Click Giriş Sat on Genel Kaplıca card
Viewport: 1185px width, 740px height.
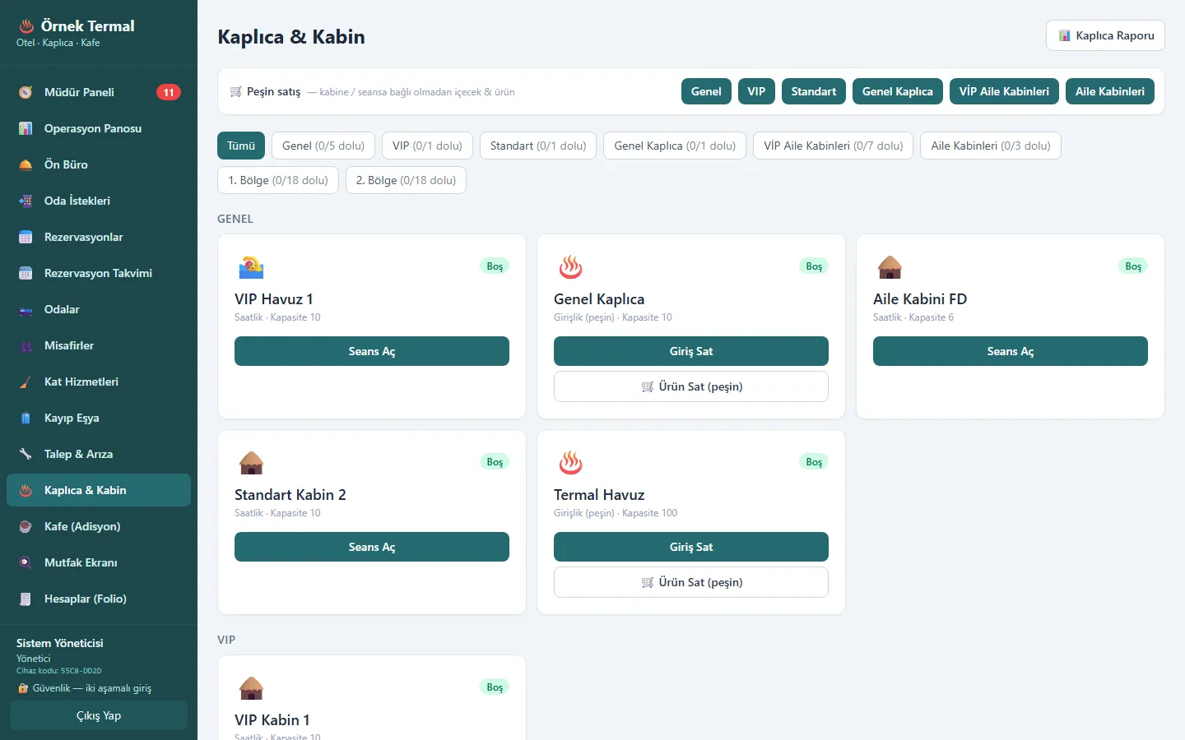pyautogui.click(x=691, y=351)
